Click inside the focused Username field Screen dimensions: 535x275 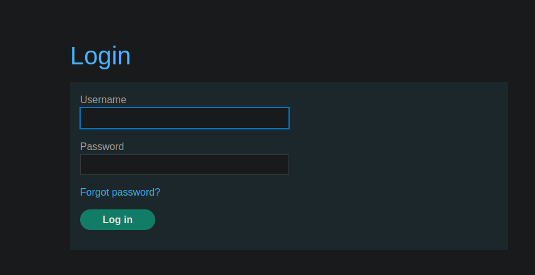click(185, 118)
